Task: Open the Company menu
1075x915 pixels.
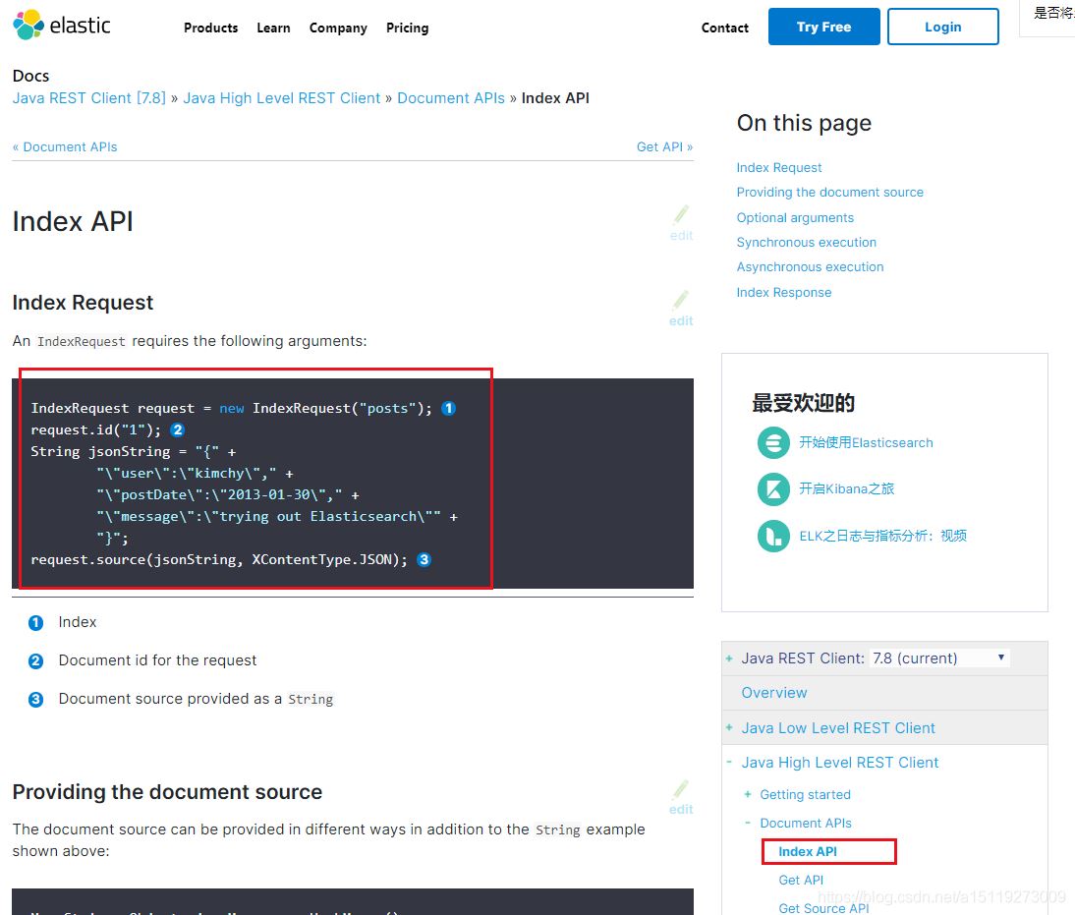Action: (338, 29)
